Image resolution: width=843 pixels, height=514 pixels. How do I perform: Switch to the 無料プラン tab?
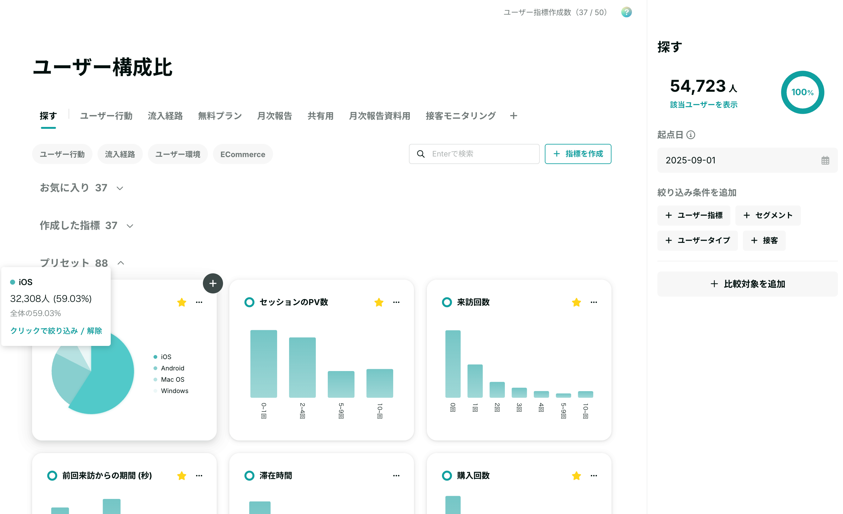tap(220, 116)
